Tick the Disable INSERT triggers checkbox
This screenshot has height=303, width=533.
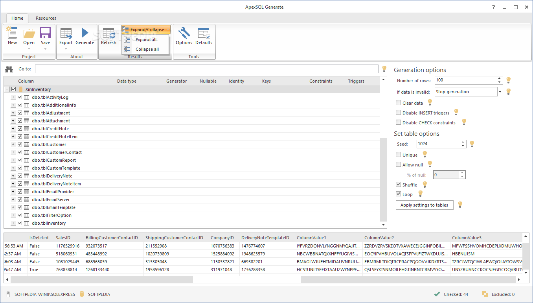point(399,113)
